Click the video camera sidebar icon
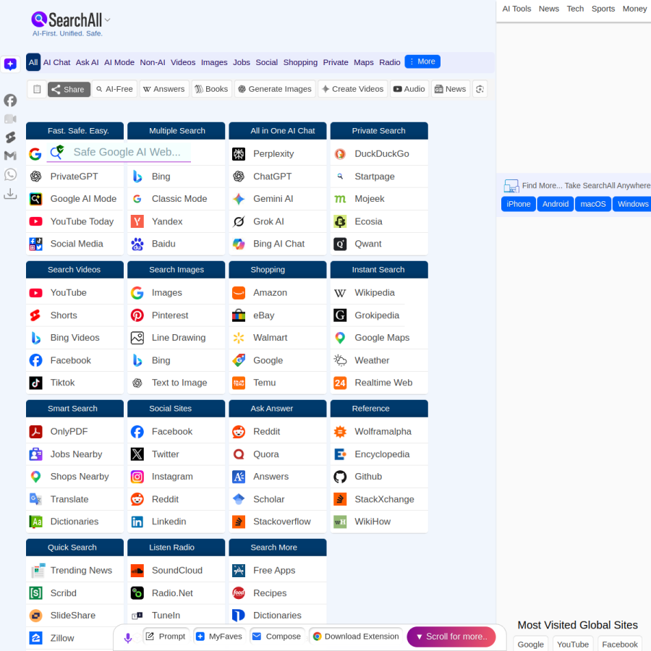 point(10,119)
